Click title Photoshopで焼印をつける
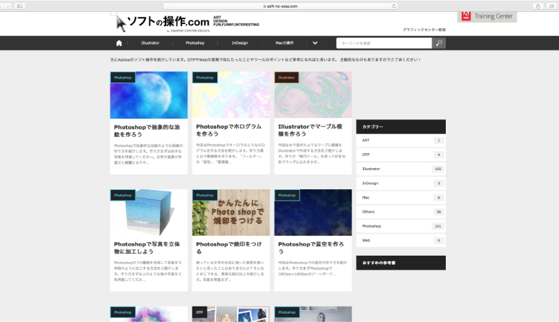Image resolution: width=559 pixels, height=322 pixels. pyautogui.click(x=229, y=248)
